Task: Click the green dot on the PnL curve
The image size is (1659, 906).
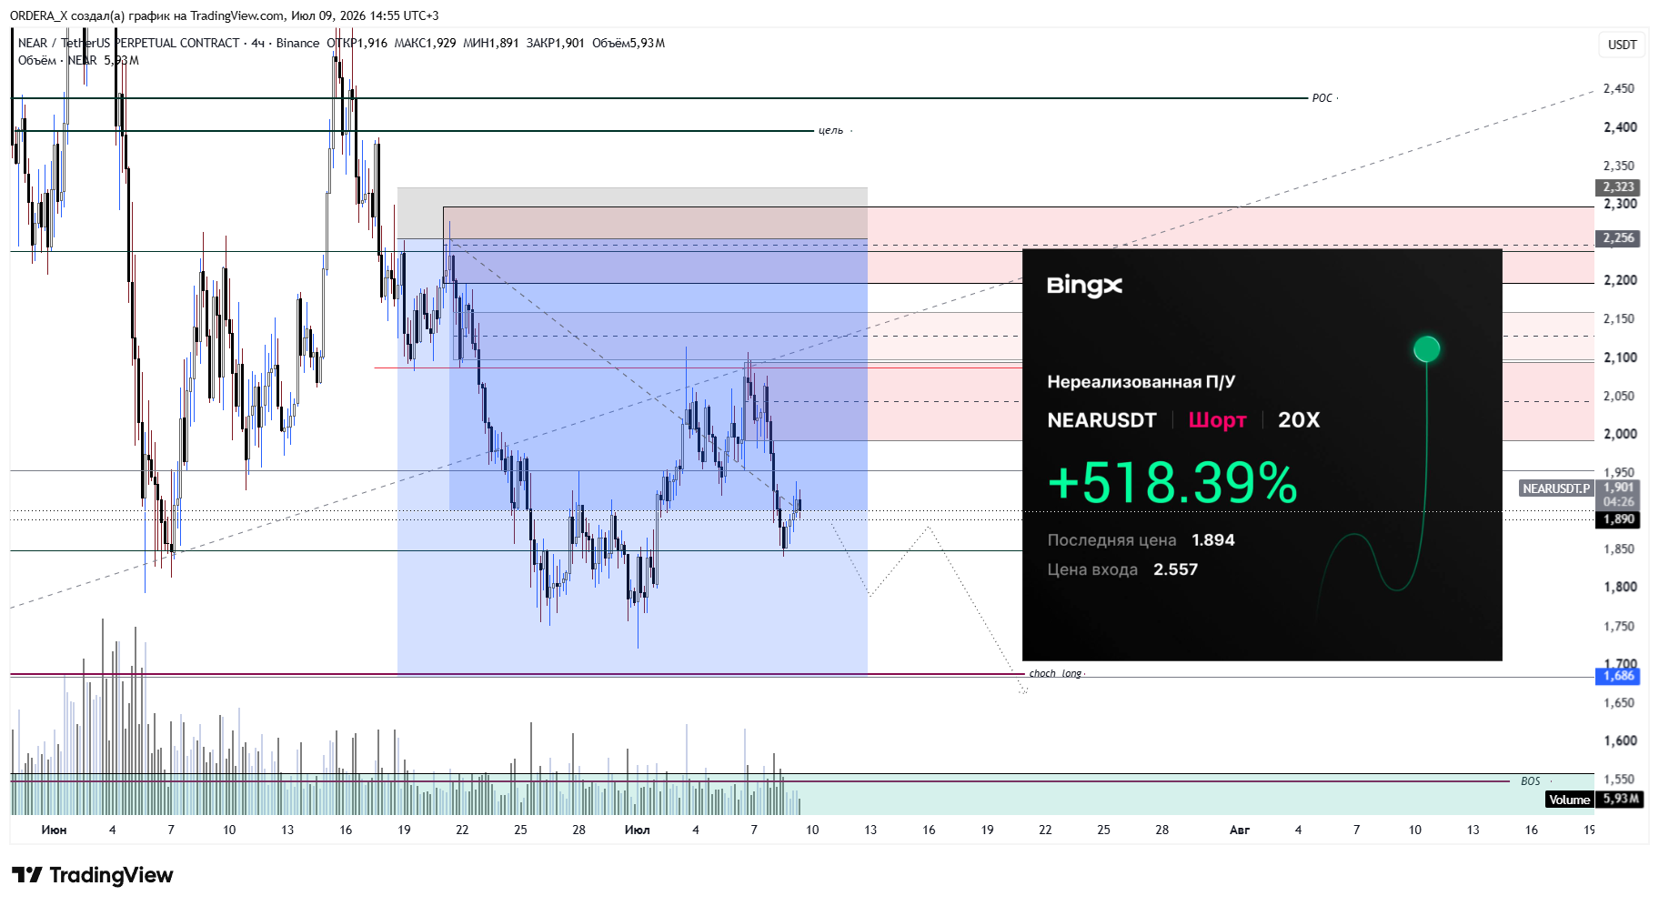Action: pos(1426,348)
